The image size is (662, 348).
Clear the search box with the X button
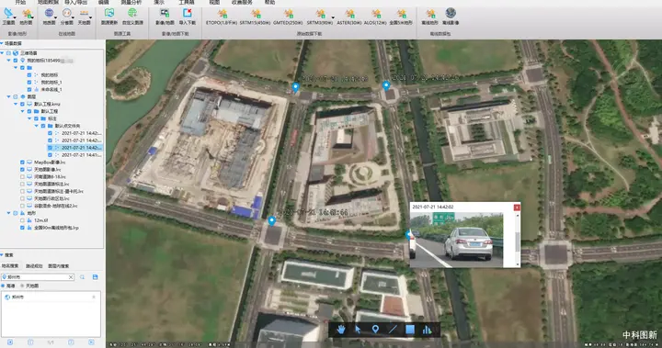(71, 277)
